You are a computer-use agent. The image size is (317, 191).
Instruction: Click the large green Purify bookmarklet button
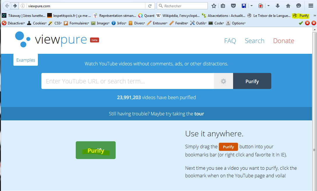96,150
